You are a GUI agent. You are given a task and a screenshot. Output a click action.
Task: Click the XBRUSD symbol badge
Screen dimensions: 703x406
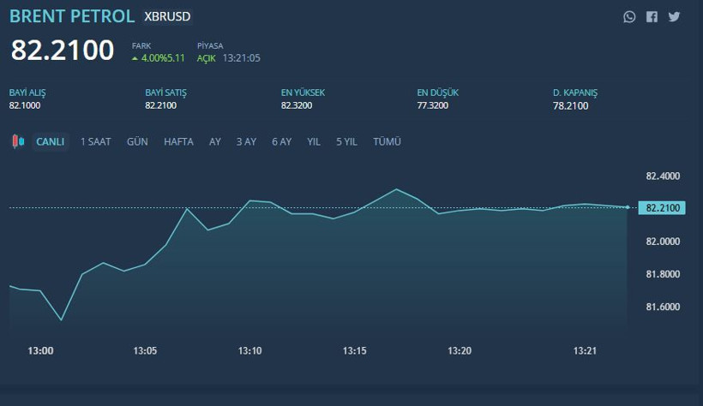point(168,16)
